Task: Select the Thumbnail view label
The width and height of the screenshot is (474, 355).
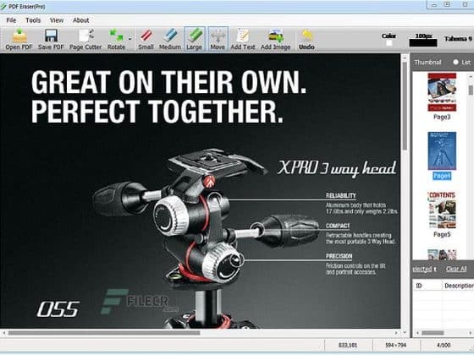Action: [427, 63]
